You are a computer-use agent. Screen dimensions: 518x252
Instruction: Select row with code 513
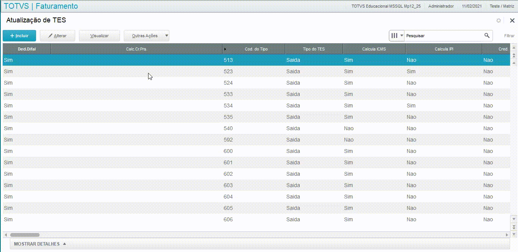pyautogui.click(x=256, y=60)
